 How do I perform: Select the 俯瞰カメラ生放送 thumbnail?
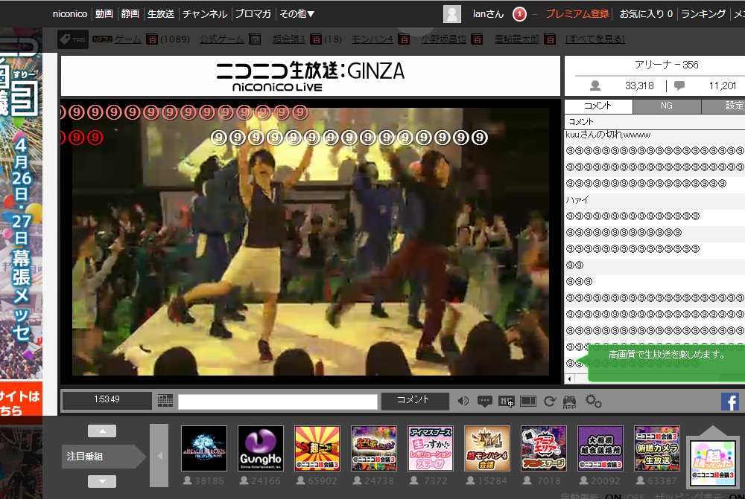[x=657, y=448]
